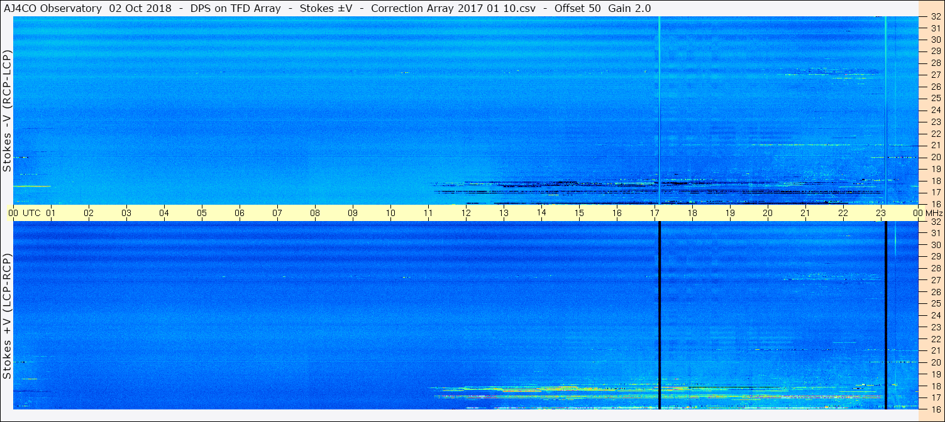Click the 'Stokes -V (RCP-LCP)' axis label

[7, 110]
